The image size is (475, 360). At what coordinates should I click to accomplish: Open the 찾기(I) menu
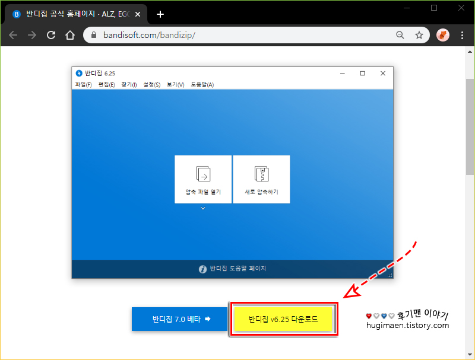129,85
